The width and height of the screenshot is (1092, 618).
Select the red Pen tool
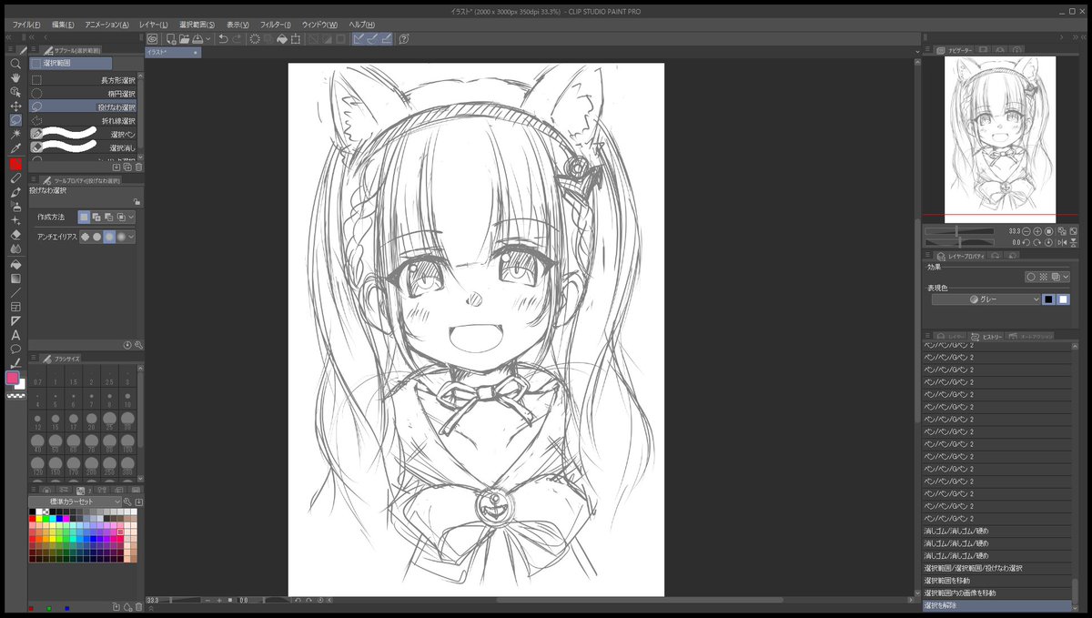tap(15, 164)
